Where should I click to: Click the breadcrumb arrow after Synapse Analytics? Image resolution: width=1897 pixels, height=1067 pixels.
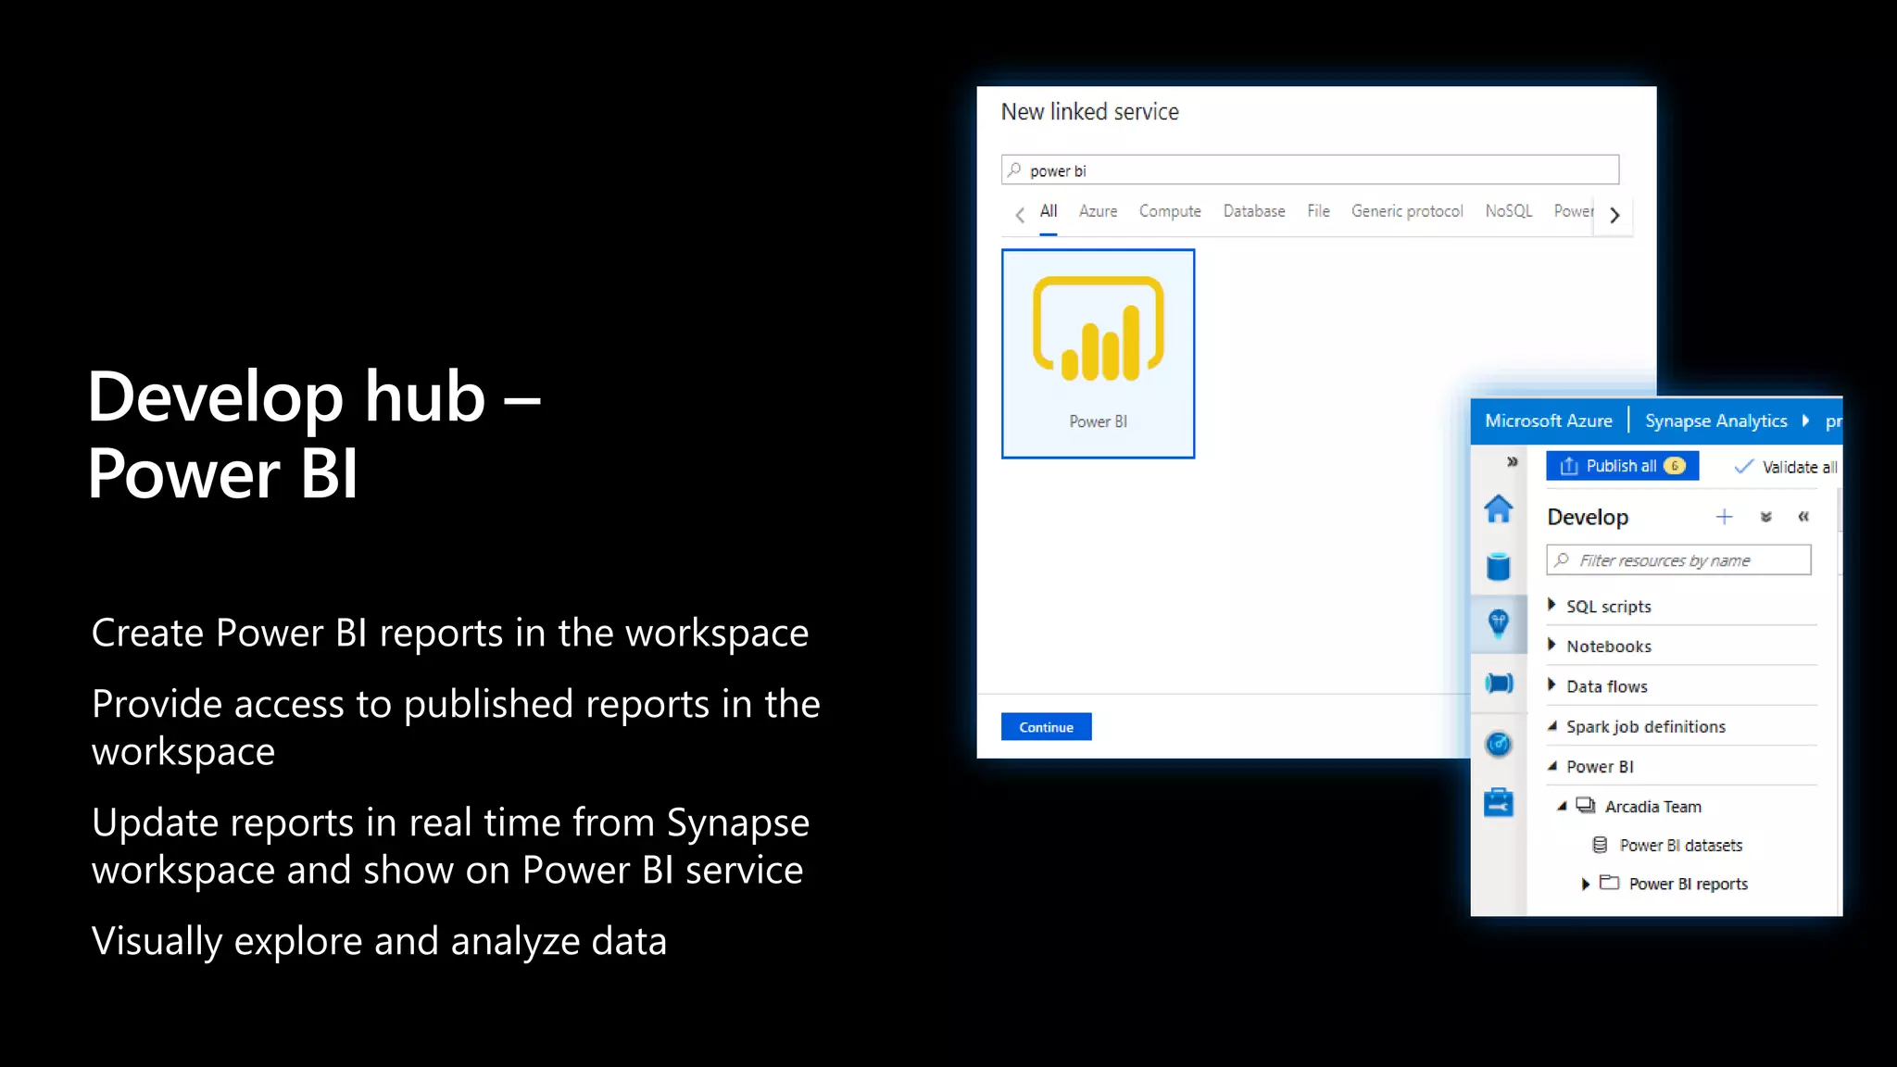pos(1805,421)
